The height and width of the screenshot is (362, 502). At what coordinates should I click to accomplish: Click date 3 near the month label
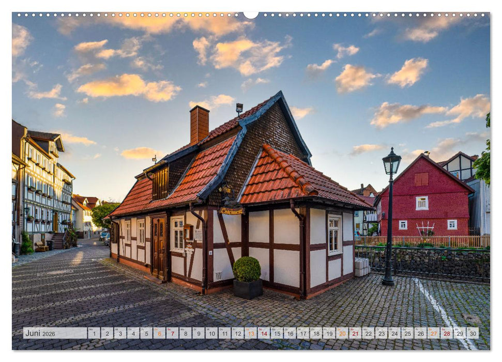120,333
